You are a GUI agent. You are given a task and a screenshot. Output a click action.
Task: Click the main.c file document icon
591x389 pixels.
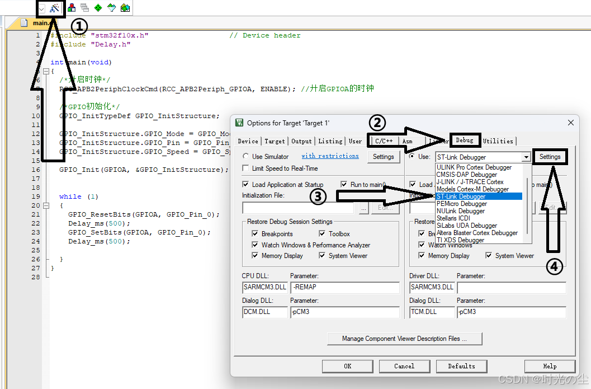tap(25, 23)
